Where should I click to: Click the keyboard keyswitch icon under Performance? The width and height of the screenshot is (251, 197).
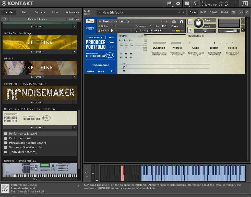90,71
